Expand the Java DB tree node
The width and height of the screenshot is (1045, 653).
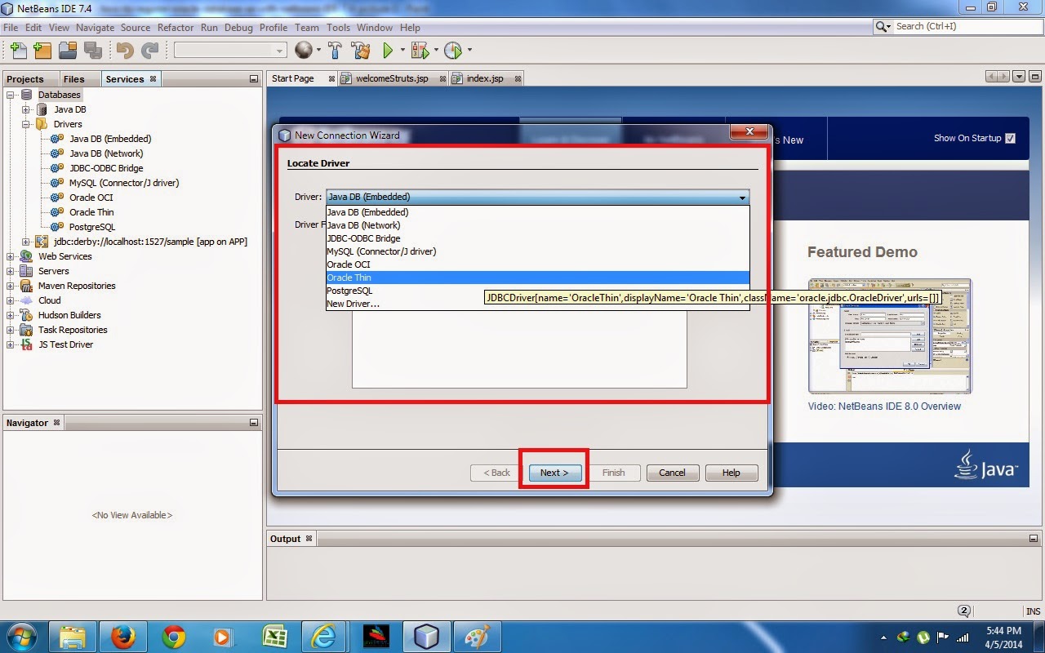click(26, 109)
